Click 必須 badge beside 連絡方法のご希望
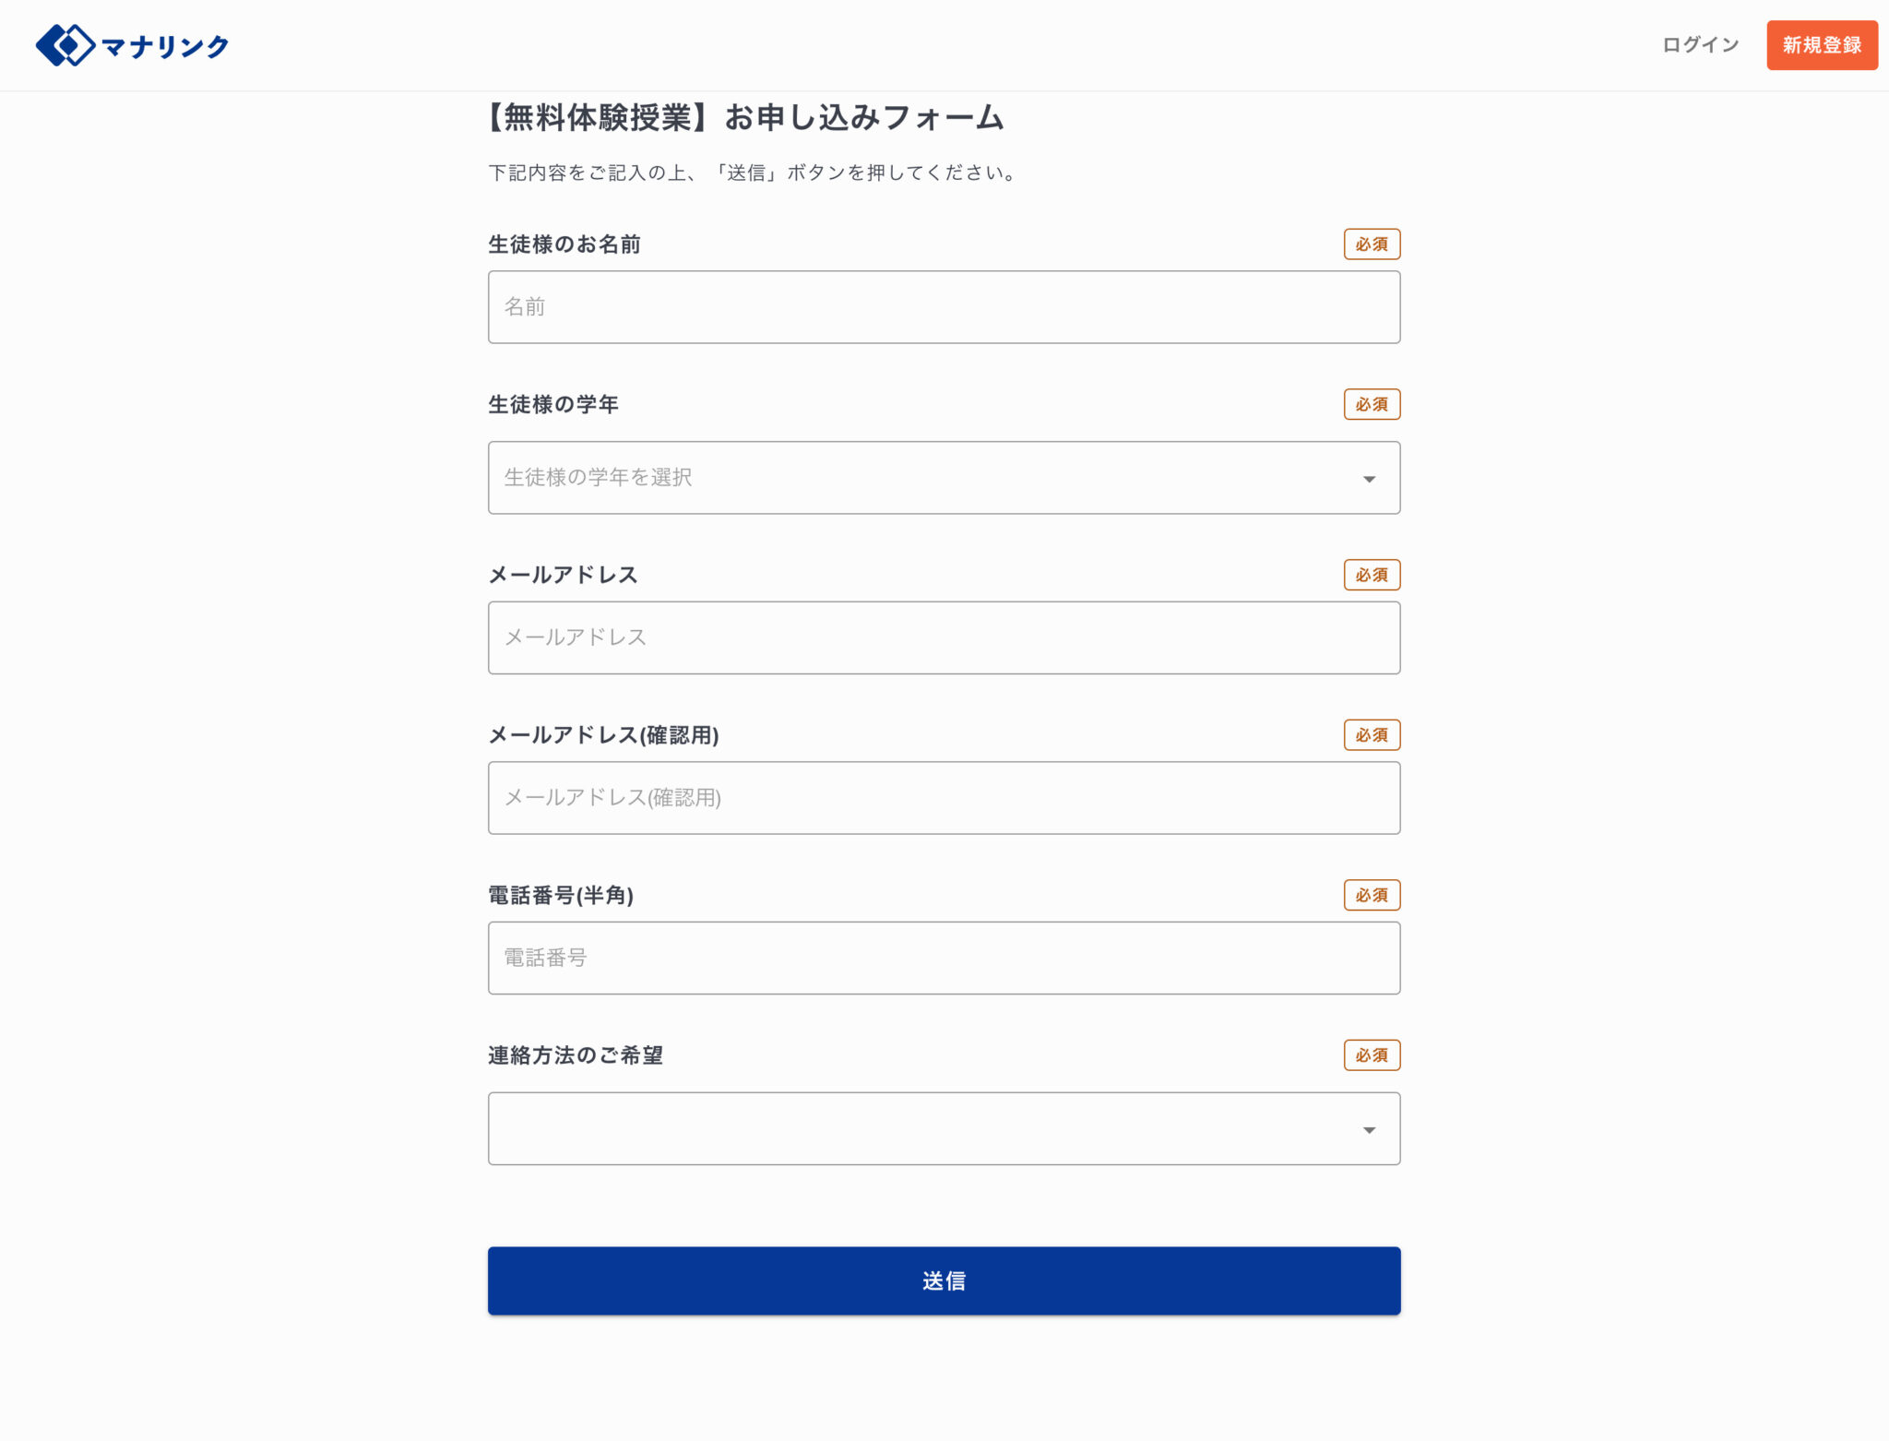Image resolution: width=1889 pixels, height=1441 pixels. click(1371, 1055)
